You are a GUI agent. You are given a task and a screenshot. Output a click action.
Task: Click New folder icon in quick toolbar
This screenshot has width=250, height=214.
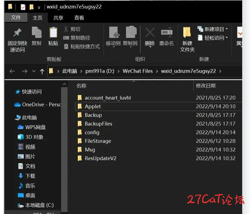32,7
